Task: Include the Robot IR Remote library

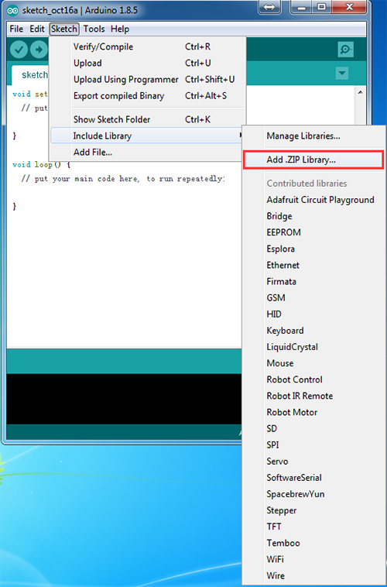Action: tap(313, 396)
